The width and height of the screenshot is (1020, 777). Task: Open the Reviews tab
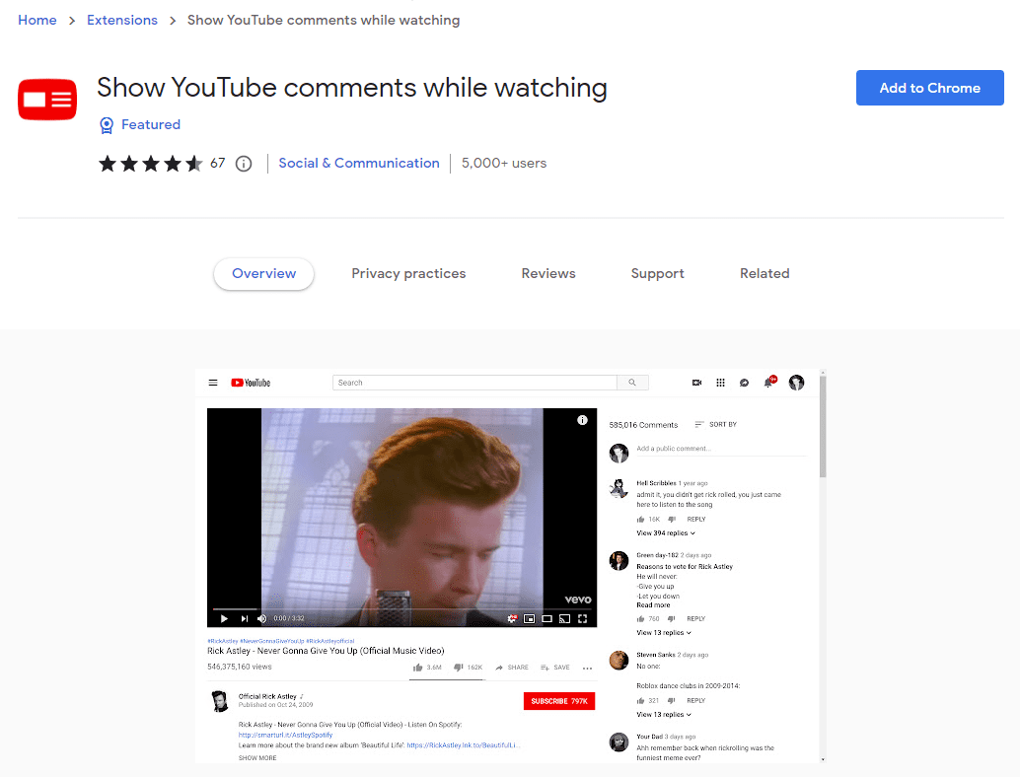pyautogui.click(x=548, y=274)
